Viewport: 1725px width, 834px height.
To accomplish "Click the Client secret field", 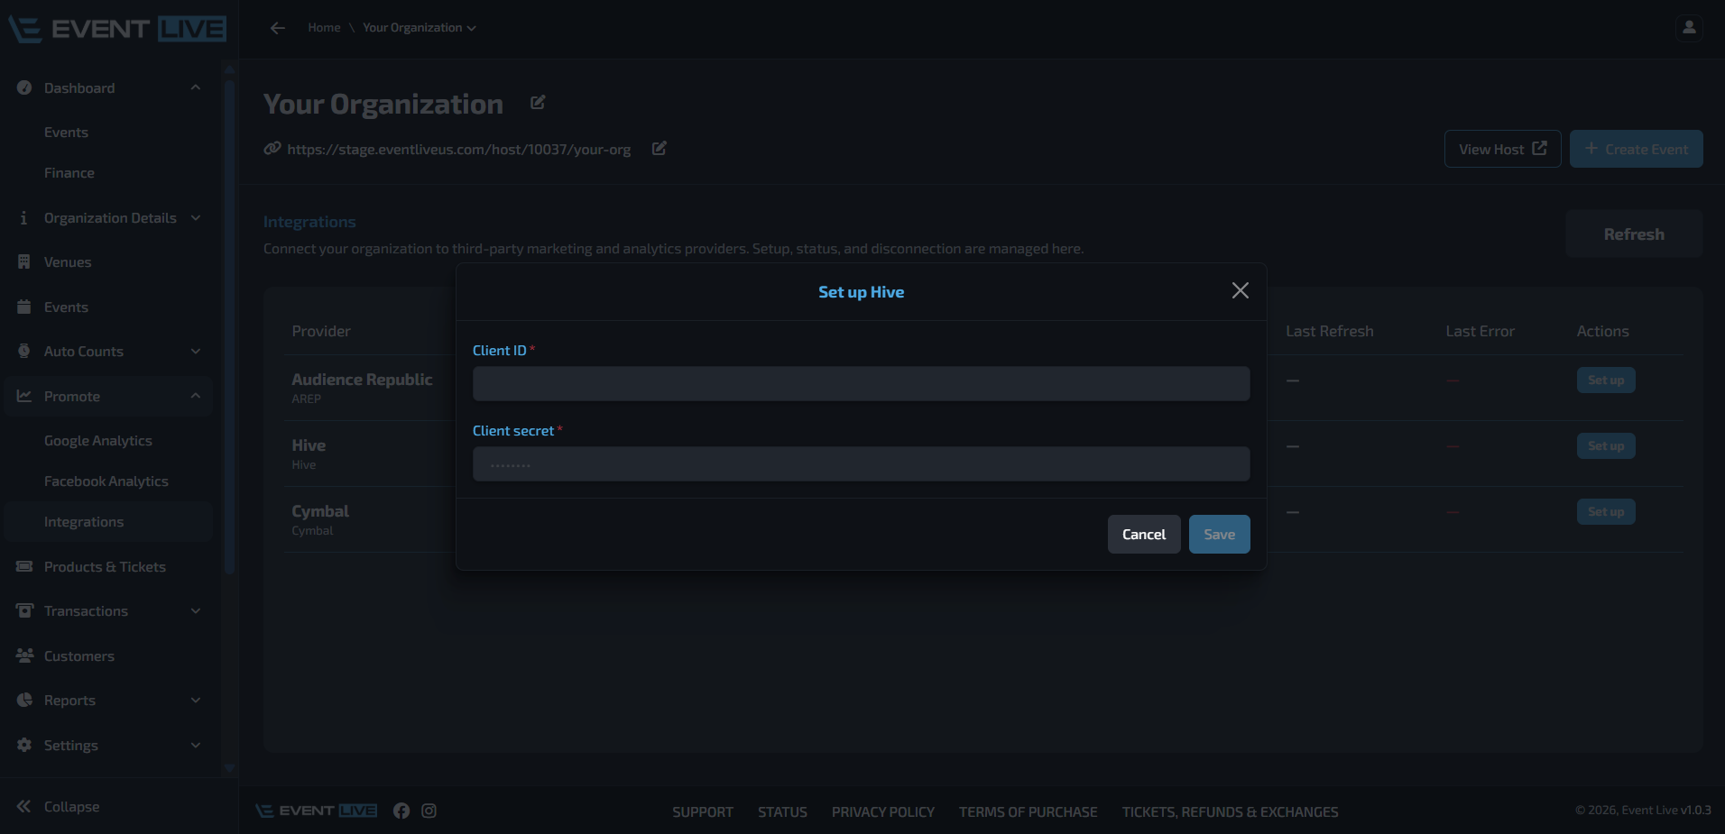I will click(x=861, y=463).
